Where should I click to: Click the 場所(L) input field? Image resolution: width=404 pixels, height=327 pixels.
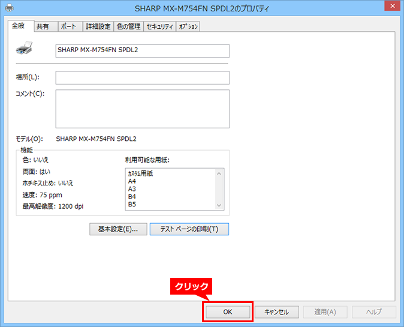[143, 77]
